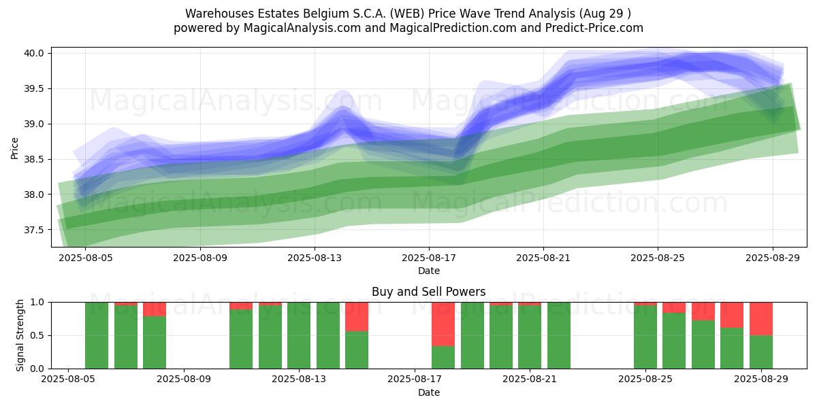
Task: Click the 'powered by MagicalAnalysis.com' subtitle line
Action: [x=408, y=28]
